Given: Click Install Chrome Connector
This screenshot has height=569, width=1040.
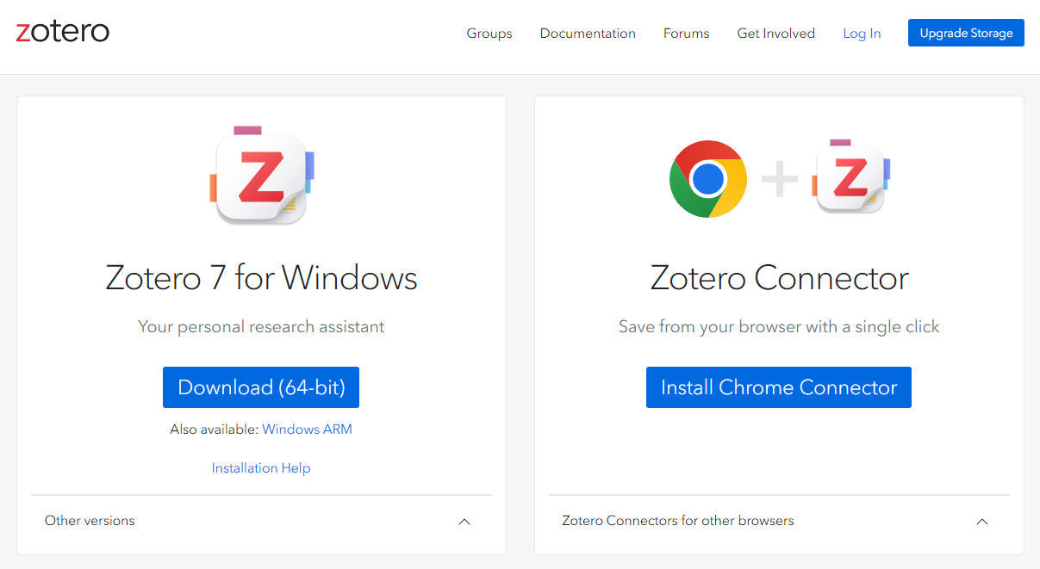Looking at the screenshot, I should pos(778,387).
